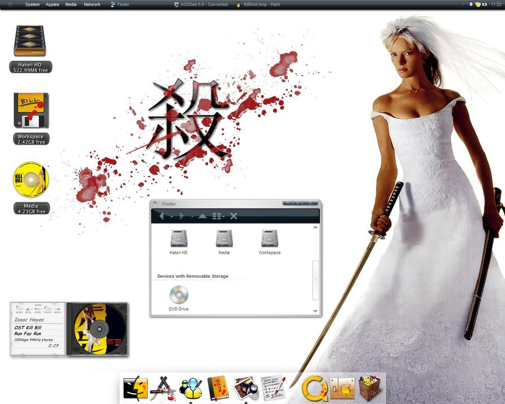This screenshot has width=505, height=404.
Task: Click the '2.42GB free' Workspace label
Action: pyautogui.click(x=31, y=142)
